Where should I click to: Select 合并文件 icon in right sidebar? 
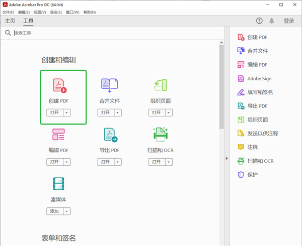[241, 51]
